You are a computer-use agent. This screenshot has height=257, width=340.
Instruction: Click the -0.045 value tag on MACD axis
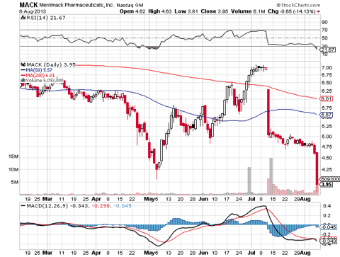click(x=328, y=227)
